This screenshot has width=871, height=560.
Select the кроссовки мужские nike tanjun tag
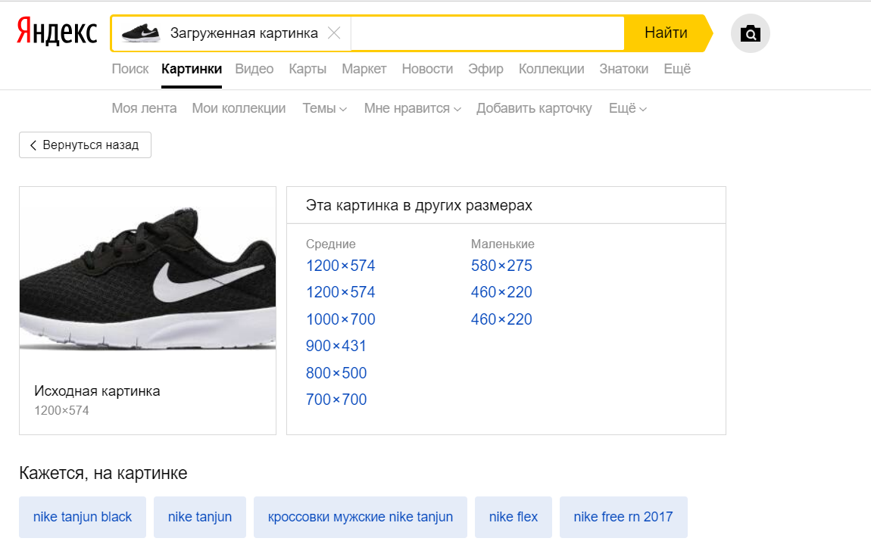(x=361, y=518)
